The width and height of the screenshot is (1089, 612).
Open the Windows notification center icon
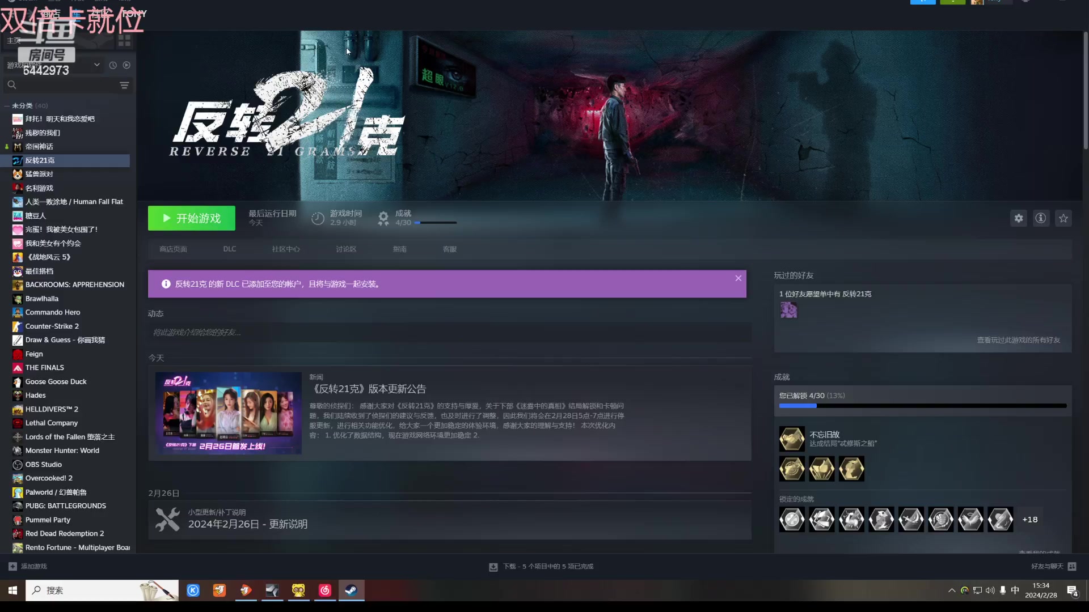click(x=1073, y=591)
